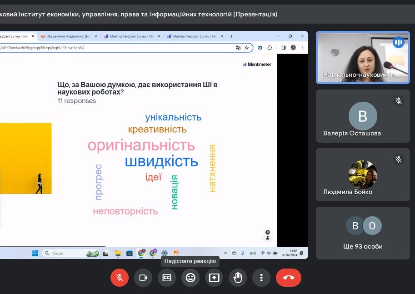Turn on closed captions
415x294 pixels.
click(x=167, y=278)
